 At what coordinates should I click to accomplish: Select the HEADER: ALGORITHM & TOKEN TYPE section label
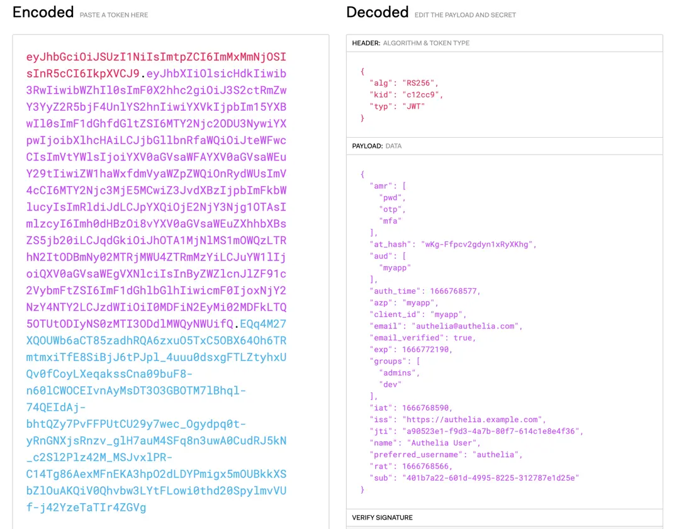(410, 43)
